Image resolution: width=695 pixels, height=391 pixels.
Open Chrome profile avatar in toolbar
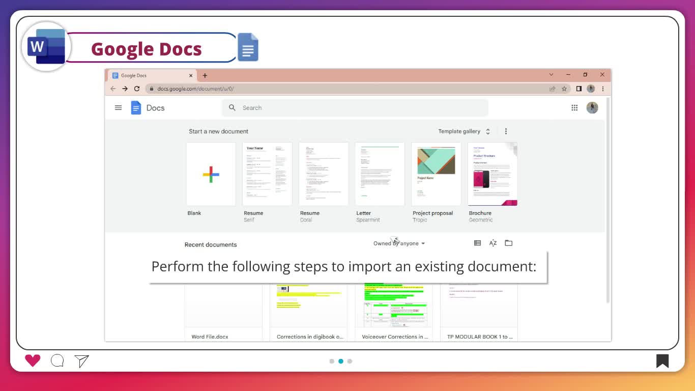tap(591, 89)
